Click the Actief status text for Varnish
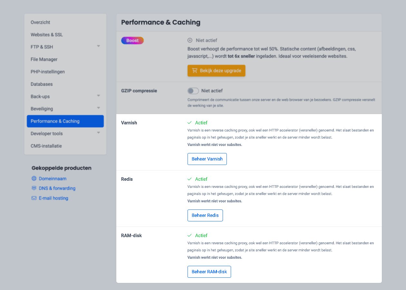This screenshot has width=406, height=290. [201, 123]
